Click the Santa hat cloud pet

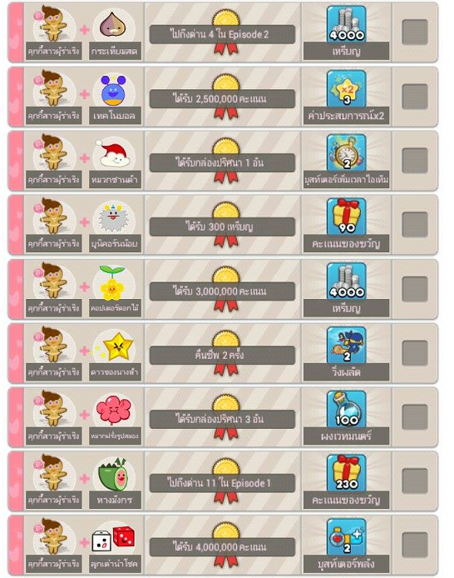113,154
